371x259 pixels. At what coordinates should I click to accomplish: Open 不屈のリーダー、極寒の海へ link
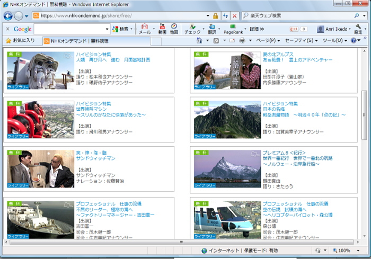(104, 209)
